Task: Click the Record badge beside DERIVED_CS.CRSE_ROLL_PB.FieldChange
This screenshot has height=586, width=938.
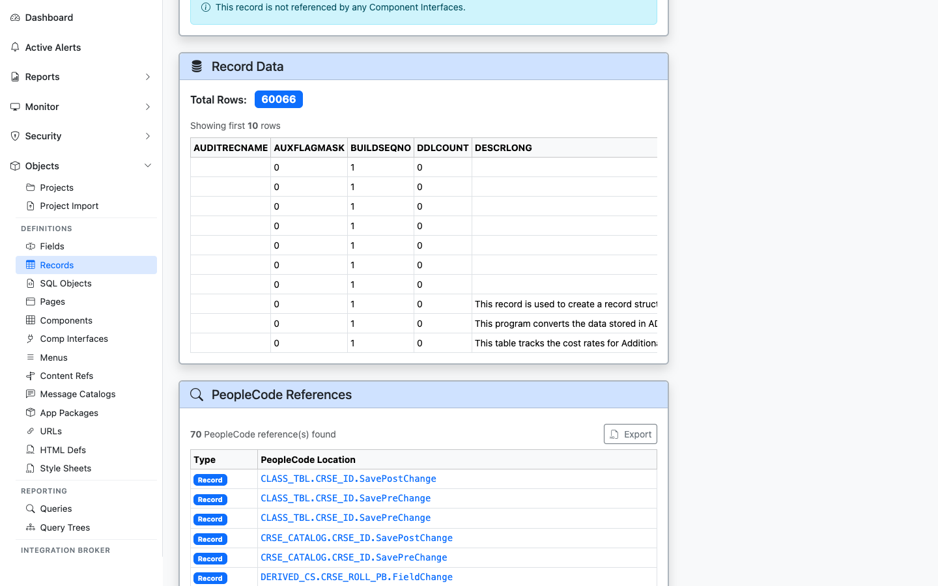Action: pos(210,578)
